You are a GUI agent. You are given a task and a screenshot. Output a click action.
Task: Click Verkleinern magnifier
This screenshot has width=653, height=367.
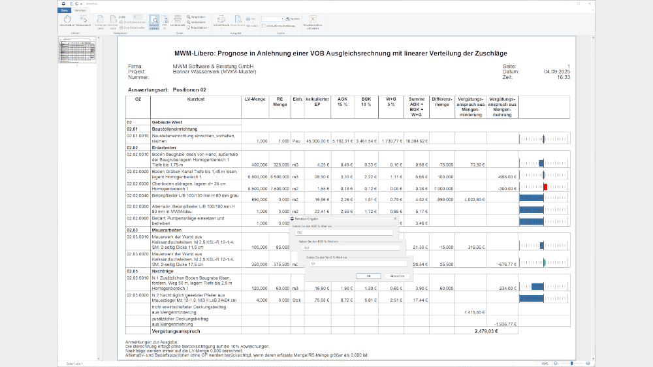tap(196, 22)
